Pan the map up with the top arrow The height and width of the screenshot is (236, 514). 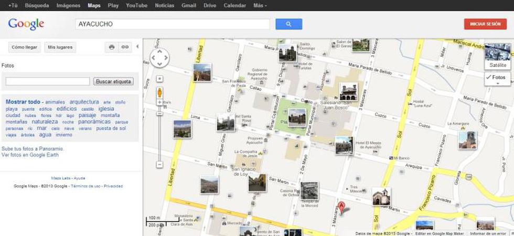point(159,51)
